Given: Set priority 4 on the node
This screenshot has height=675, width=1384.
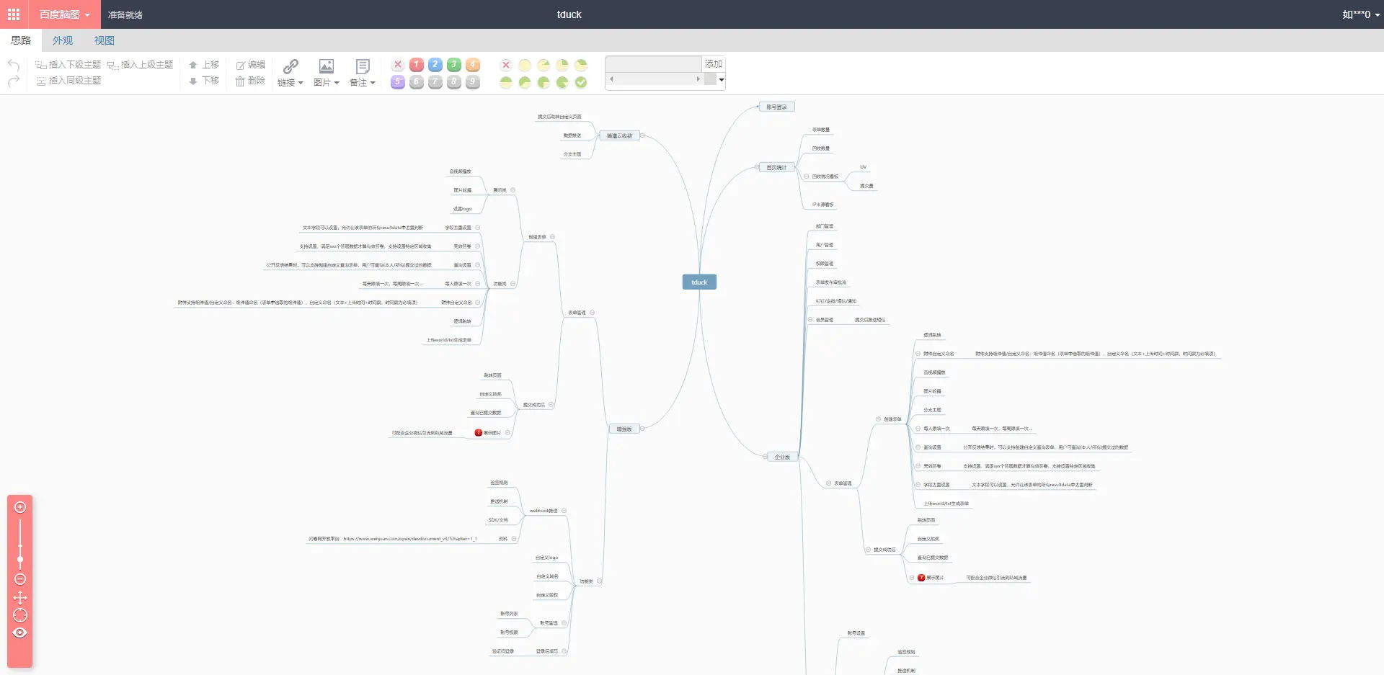Looking at the screenshot, I should tap(472, 65).
